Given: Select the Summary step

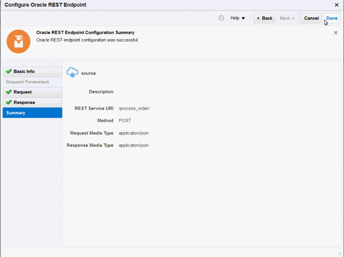Looking at the screenshot, I should click(32, 113).
